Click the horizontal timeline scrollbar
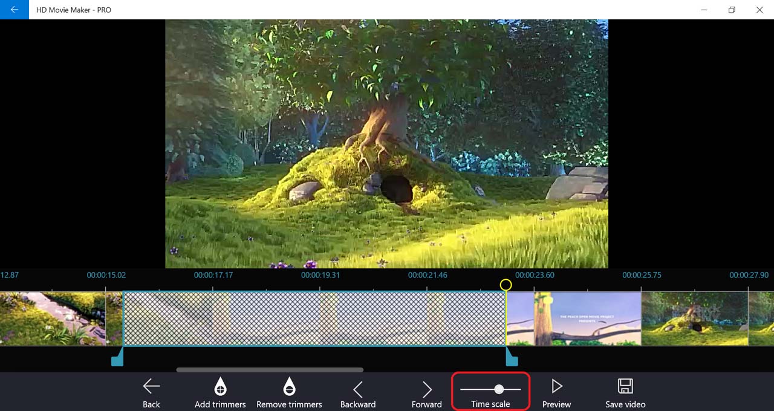Screen dimensions: 774x411 point(270,370)
